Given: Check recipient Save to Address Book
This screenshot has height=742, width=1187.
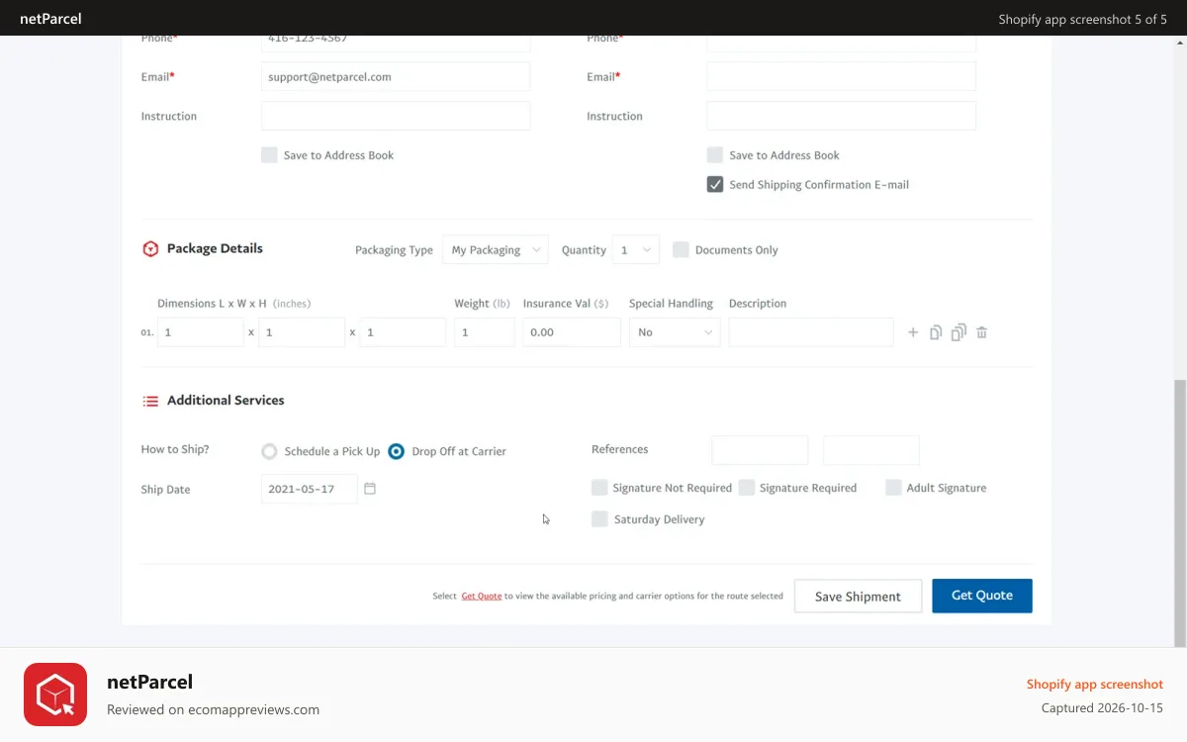Looking at the screenshot, I should [714, 154].
